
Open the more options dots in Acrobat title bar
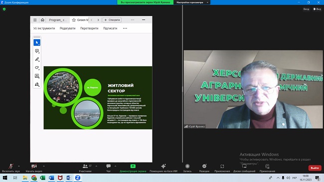(x=133, y=20)
